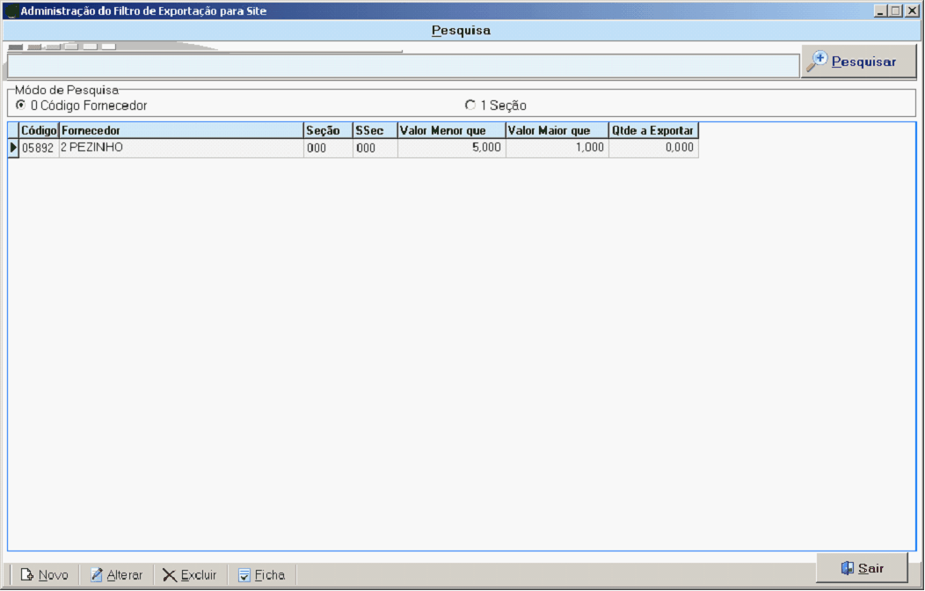This screenshot has height=591, width=925.
Task: Click the Fornecedor column header
Action: pyautogui.click(x=180, y=130)
